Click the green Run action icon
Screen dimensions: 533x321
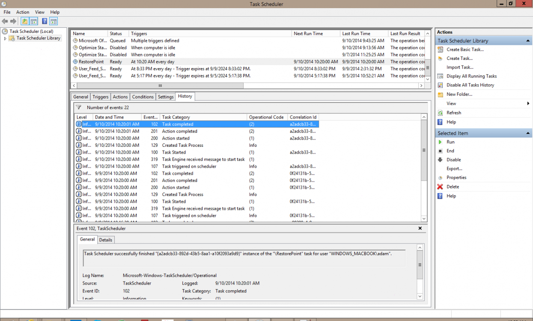click(x=440, y=142)
